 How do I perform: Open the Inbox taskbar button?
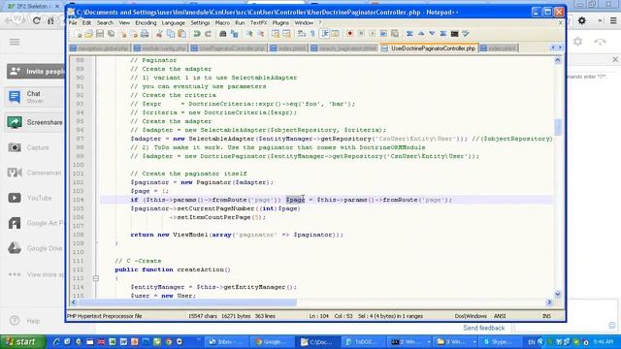point(224,342)
